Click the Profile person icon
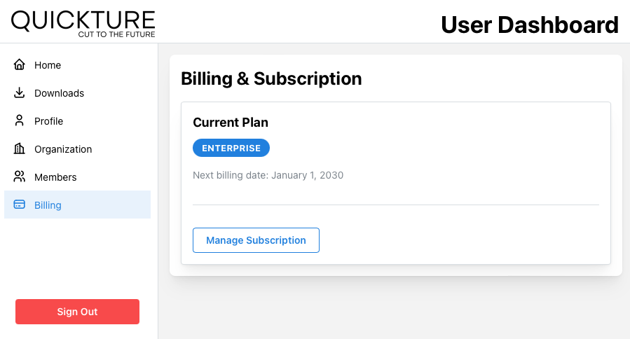 pos(20,120)
